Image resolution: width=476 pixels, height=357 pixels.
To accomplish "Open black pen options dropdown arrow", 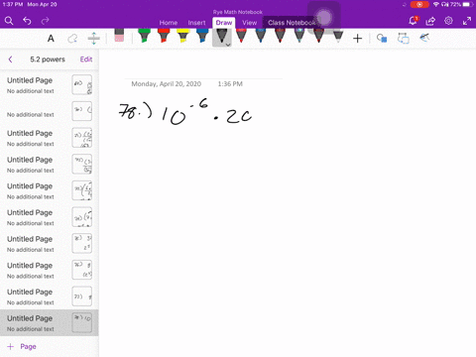I will [x=228, y=45].
